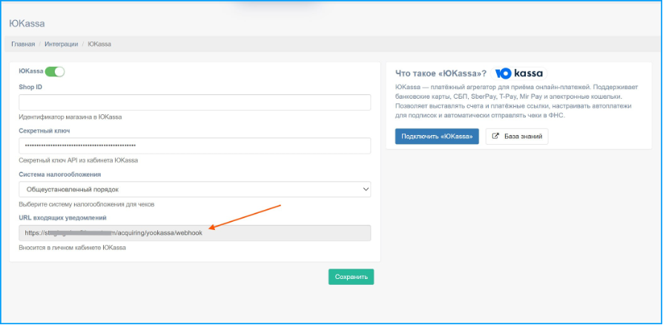This screenshot has height=325, width=663.
Task: Click hint Идентификатор магазина в ЮKassa
Action: tap(70, 116)
